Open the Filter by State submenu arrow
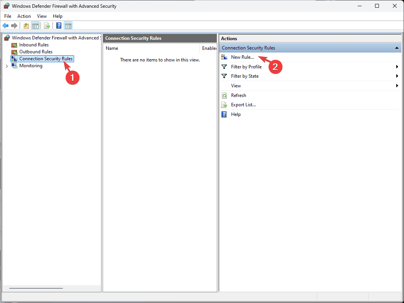 [397, 76]
